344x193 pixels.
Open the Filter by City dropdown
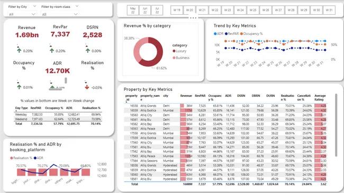click(22, 14)
